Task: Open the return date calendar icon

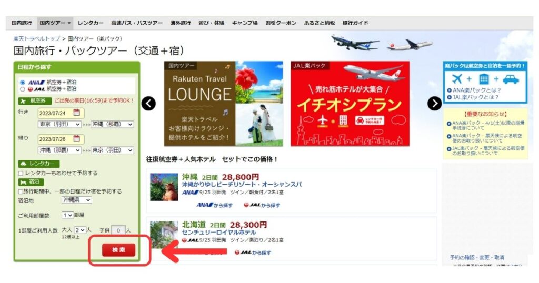Action: (x=77, y=139)
